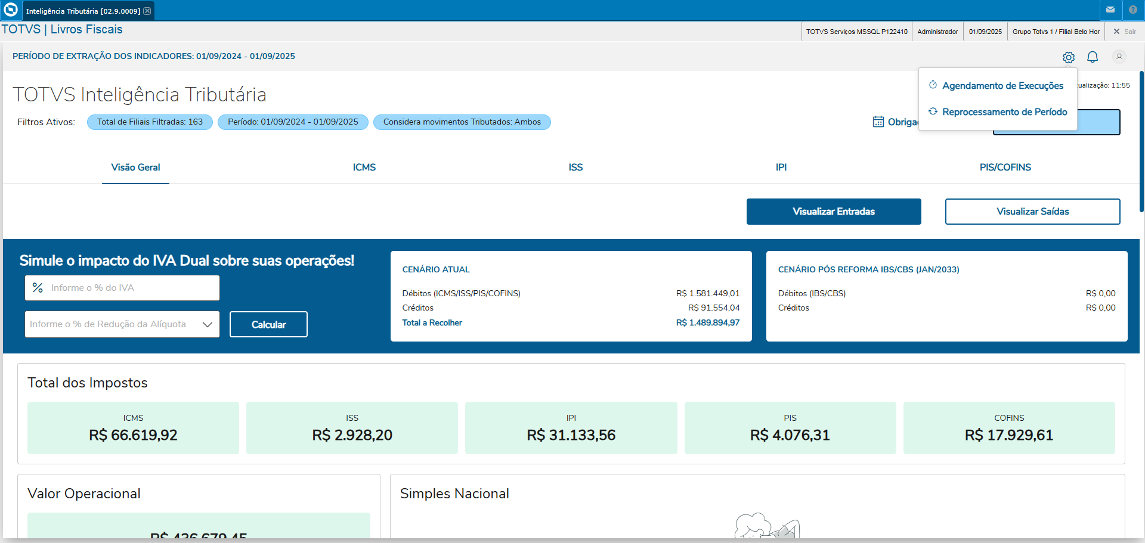Click the Valor Operacional heading
1145x543 pixels.
click(x=84, y=494)
